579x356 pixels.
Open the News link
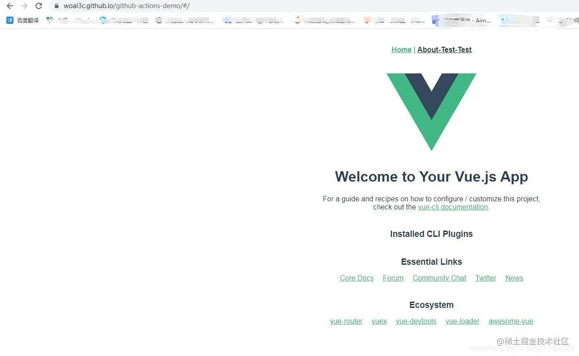[514, 278]
